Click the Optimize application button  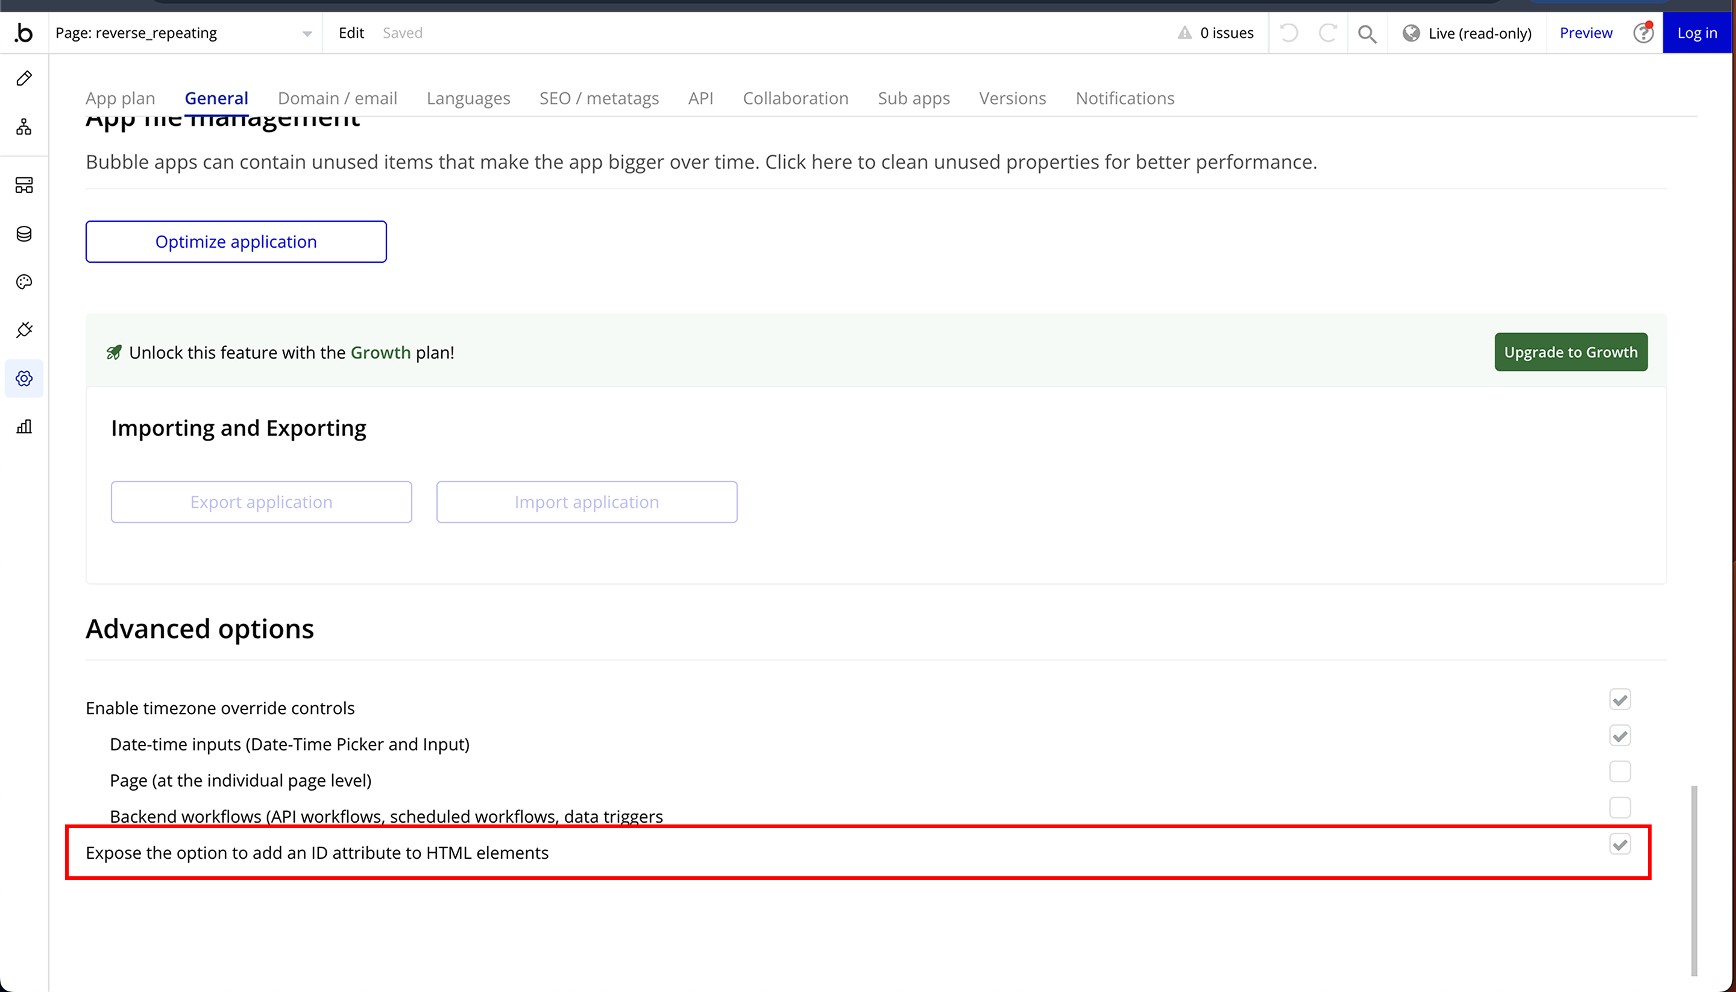click(236, 242)
